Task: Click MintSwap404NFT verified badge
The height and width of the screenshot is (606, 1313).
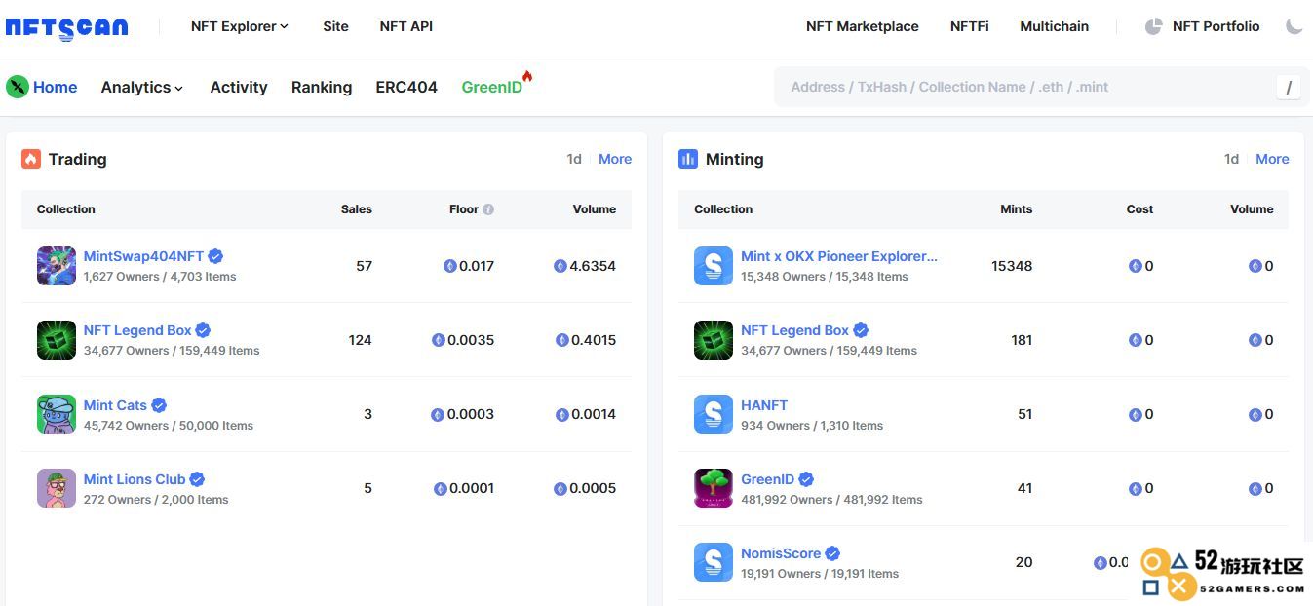Action: coord(215,256)
